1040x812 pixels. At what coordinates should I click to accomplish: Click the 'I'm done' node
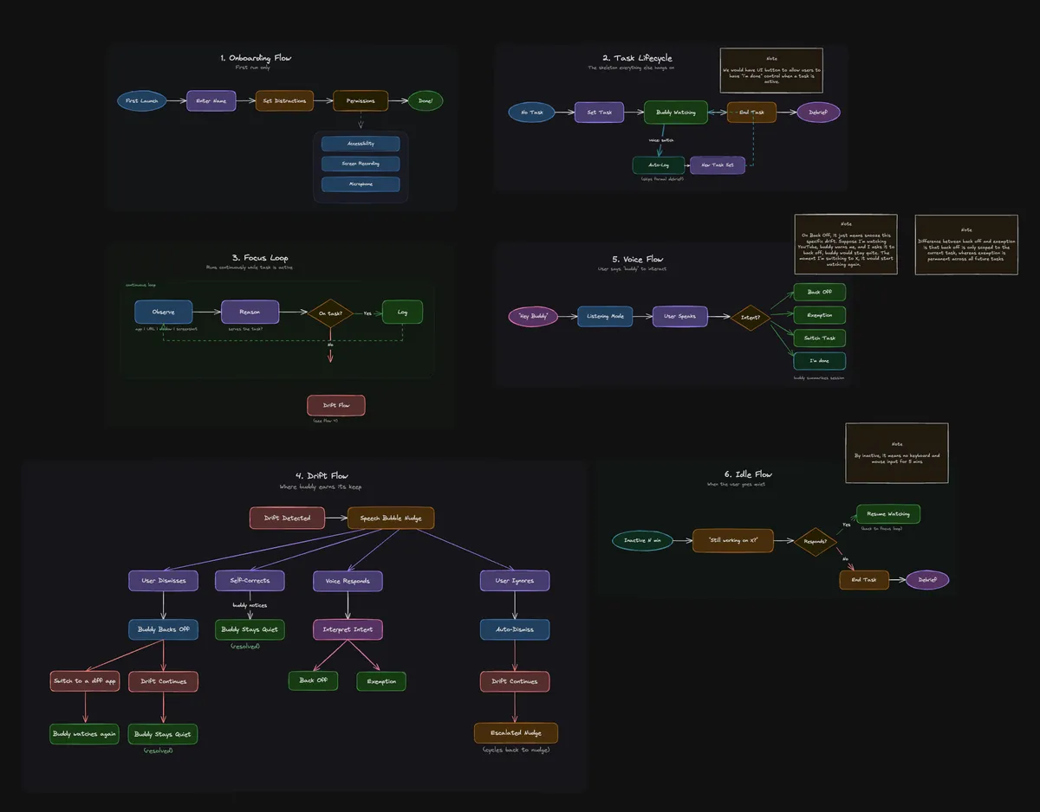pos(820,361)
